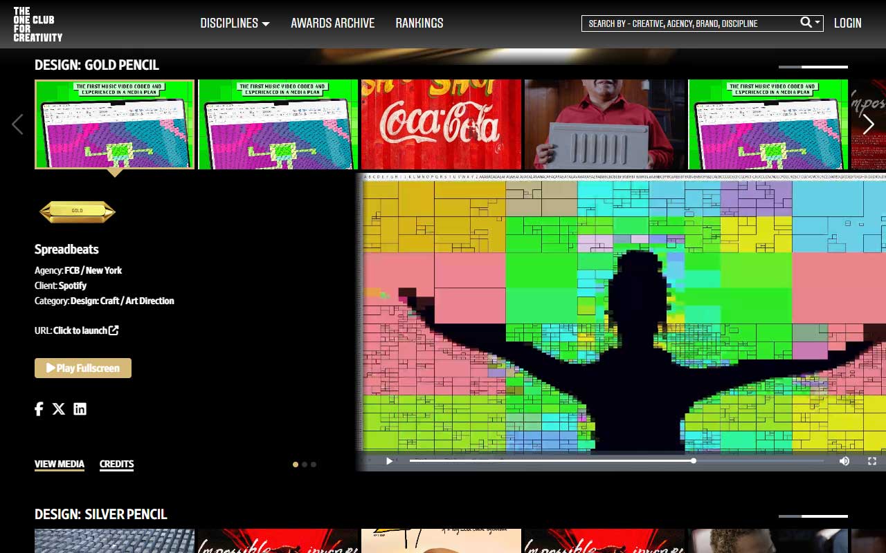This screenshot has height=553, width=886.
Task: Switch to the Credits tab
Action: (x=116, y=464)
